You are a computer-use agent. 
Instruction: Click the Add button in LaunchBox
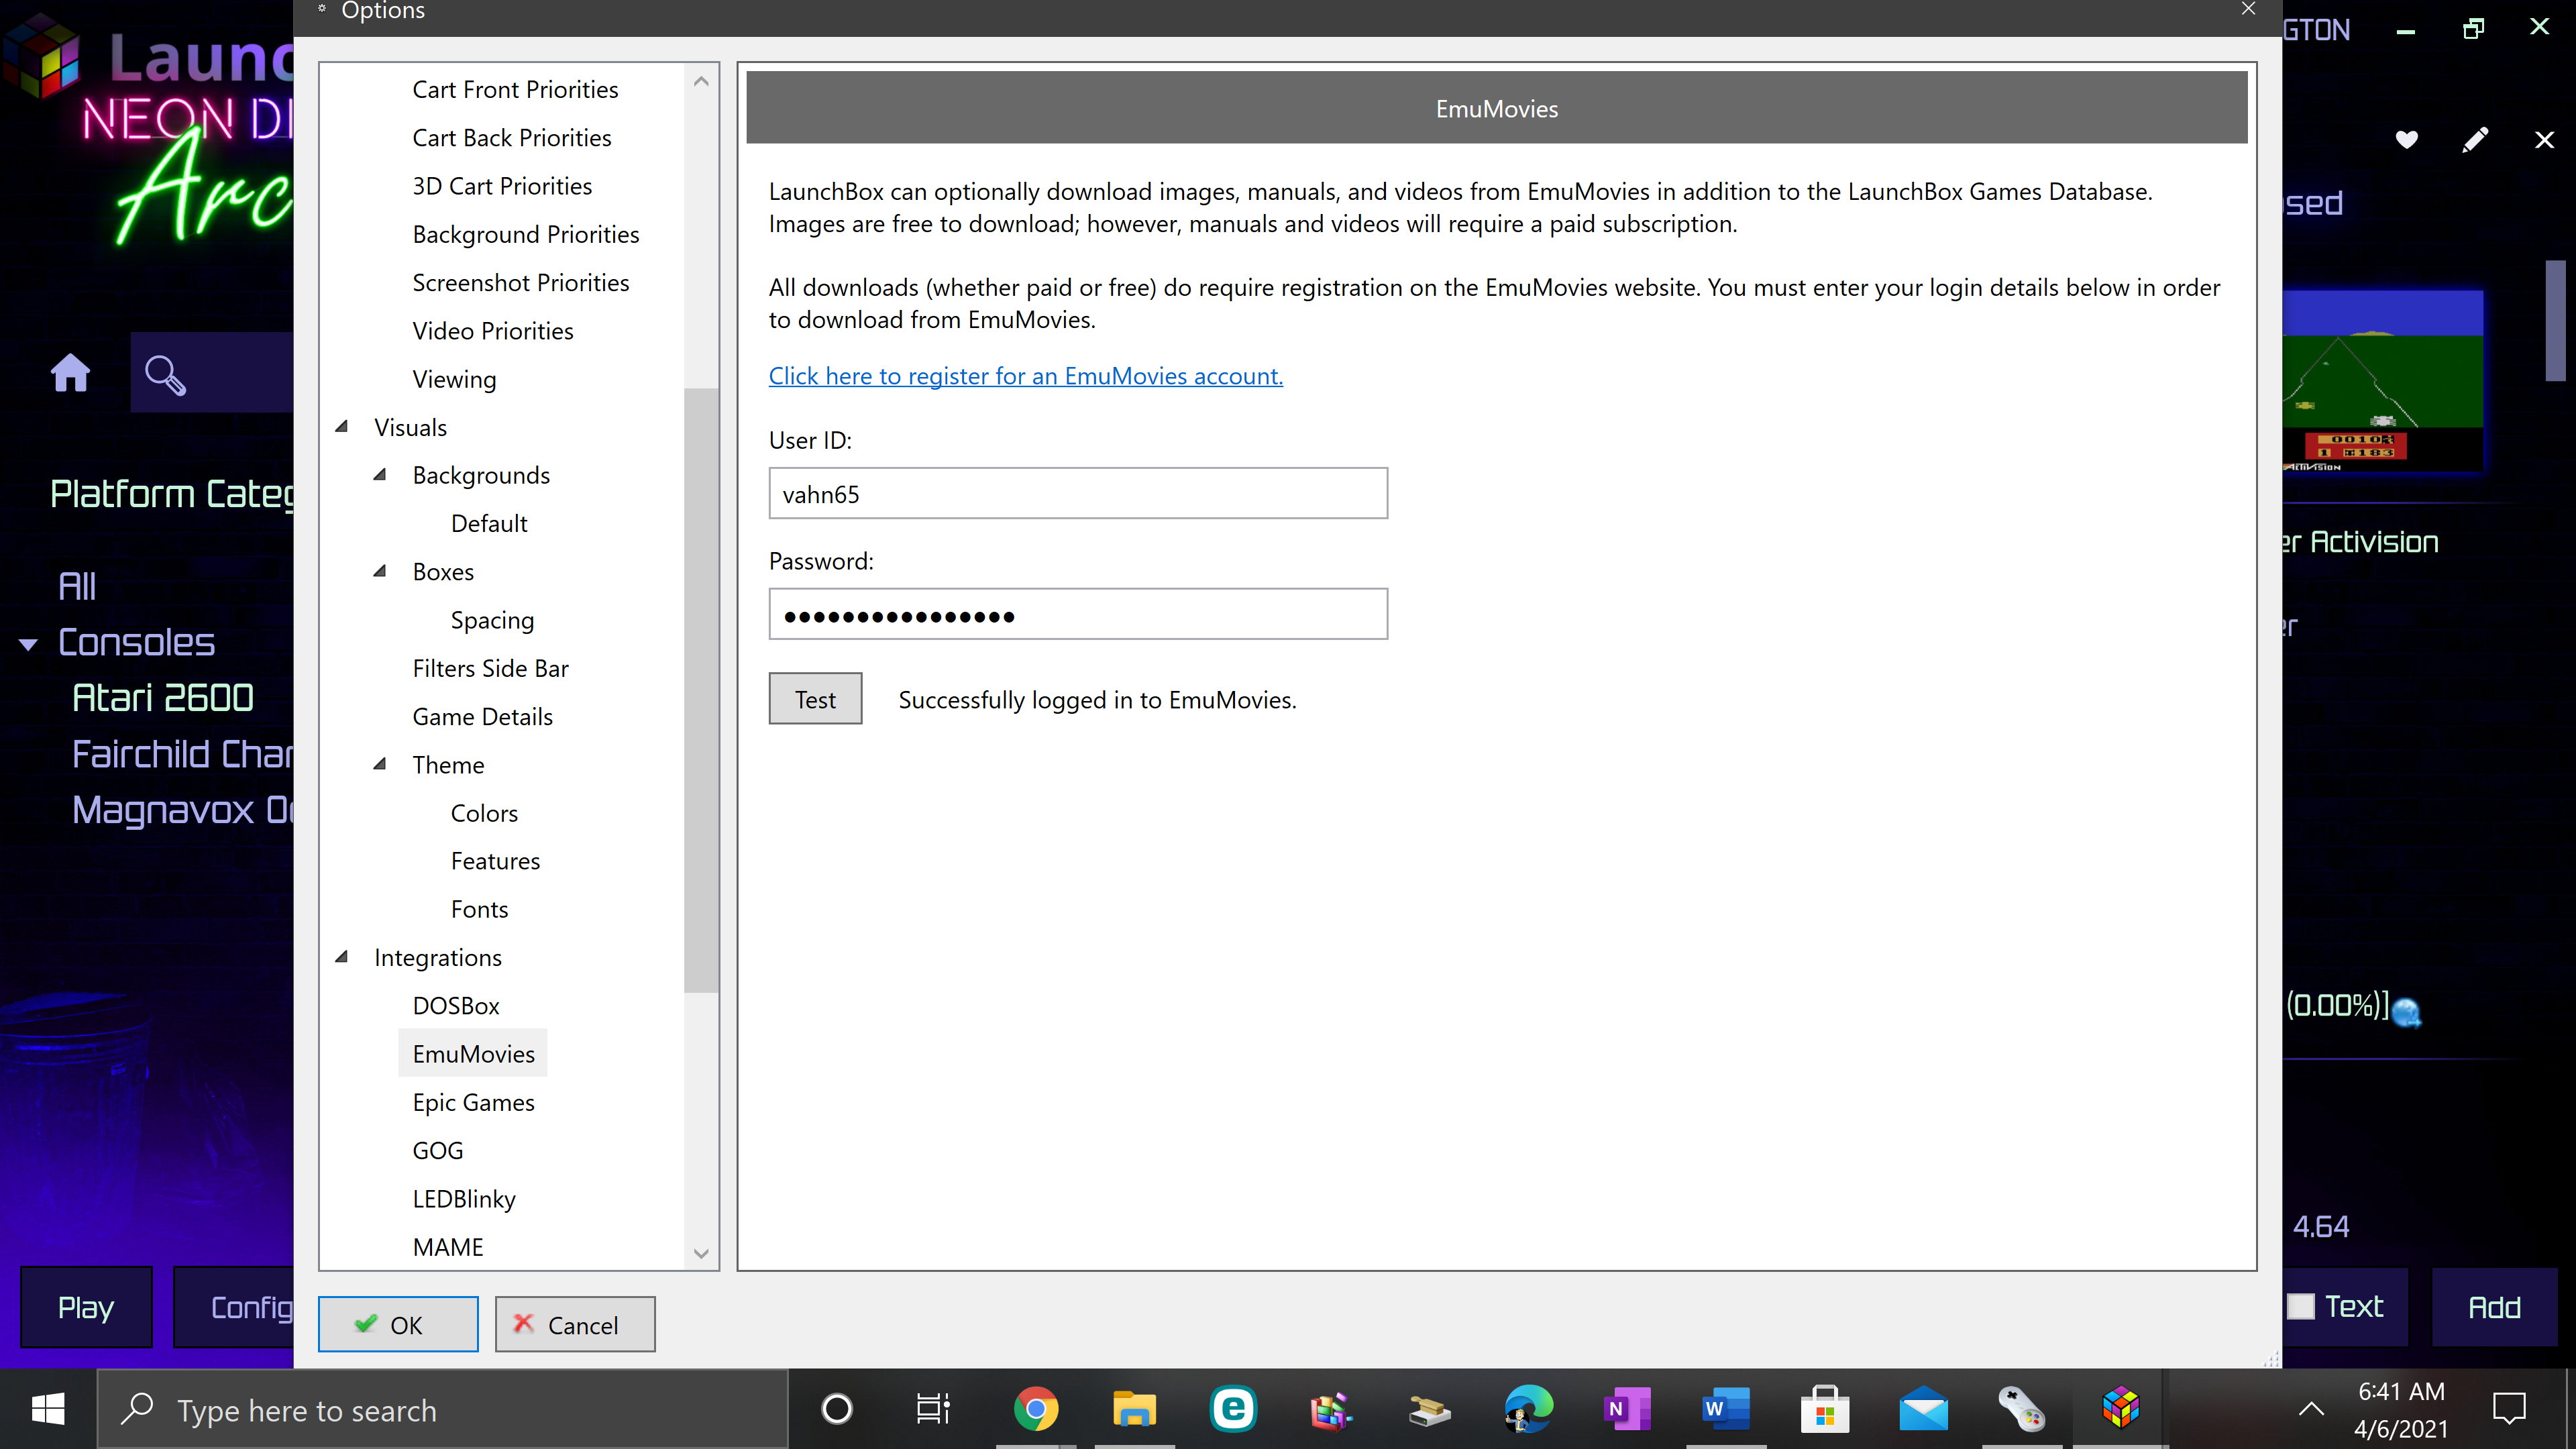pos(2494,1307)
